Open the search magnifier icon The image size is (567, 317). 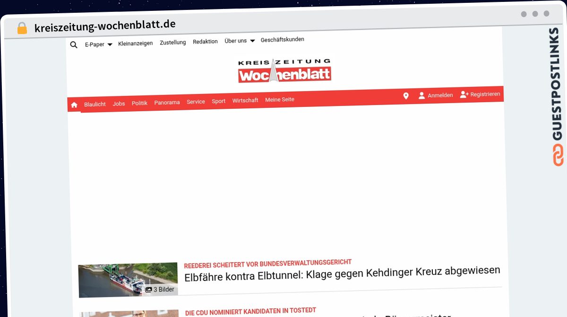[74, 45]
